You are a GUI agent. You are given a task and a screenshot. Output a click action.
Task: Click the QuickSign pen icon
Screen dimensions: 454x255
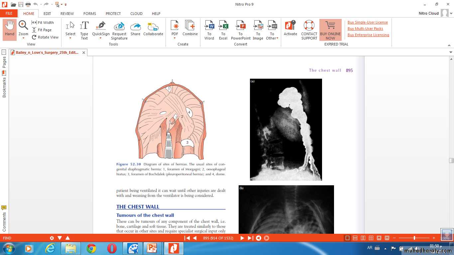101,26
